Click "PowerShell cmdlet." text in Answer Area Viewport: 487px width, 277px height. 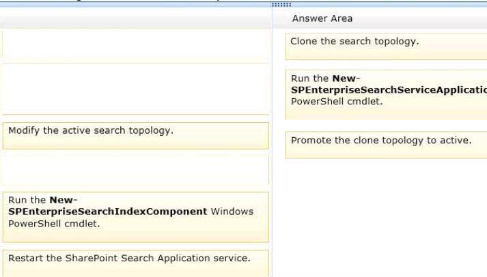(x=337, y=102)
